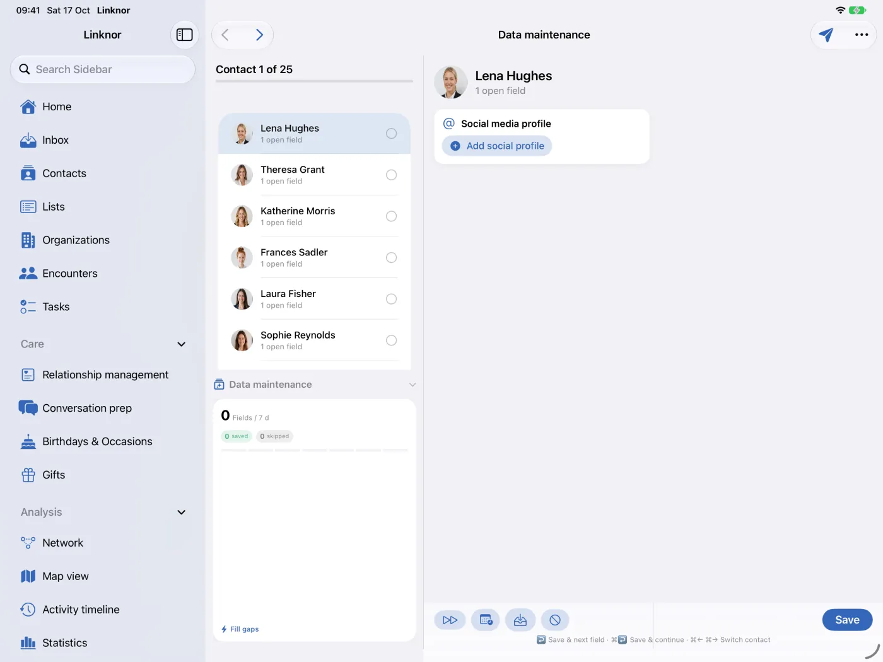Select the radio circle for Katherine Morris
The width and height of the screenshot is (883, 662).
[x=392, y=216]
